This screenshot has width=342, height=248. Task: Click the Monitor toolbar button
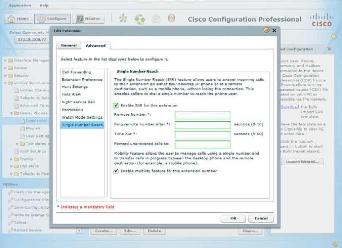(88, 19)
